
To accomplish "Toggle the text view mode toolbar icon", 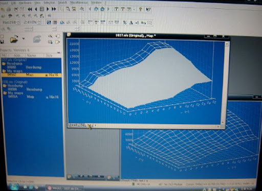I will pos(49,22).
